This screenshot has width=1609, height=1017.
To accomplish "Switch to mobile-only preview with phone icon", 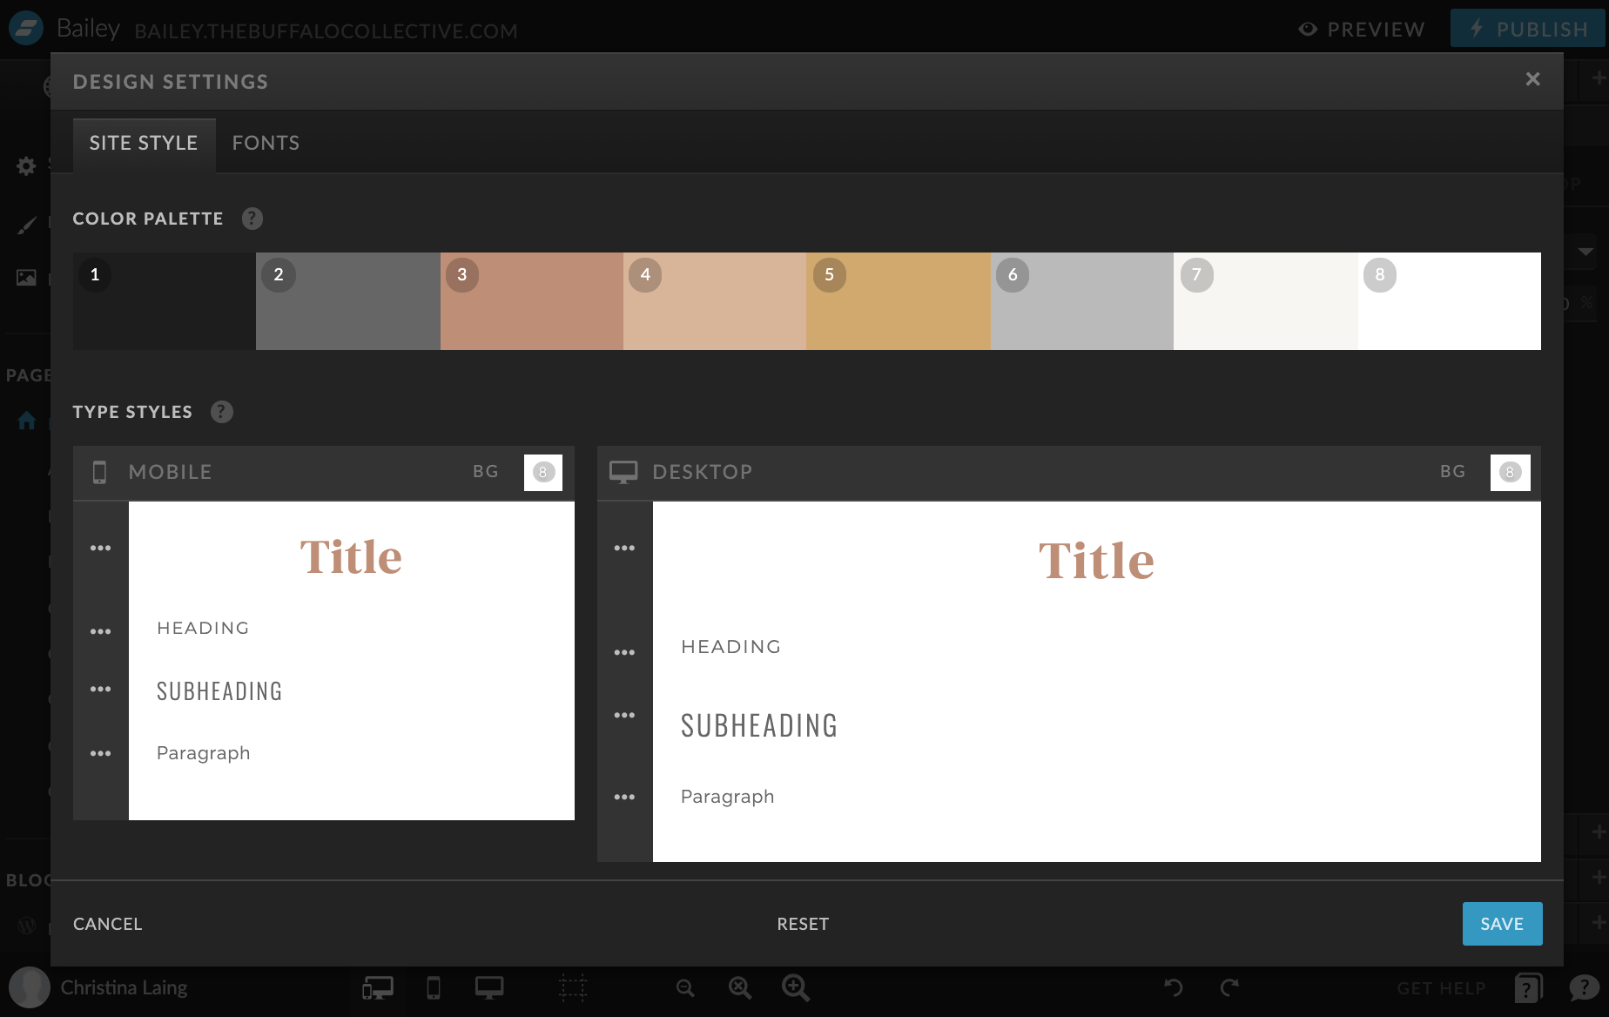I will point(434,988).
